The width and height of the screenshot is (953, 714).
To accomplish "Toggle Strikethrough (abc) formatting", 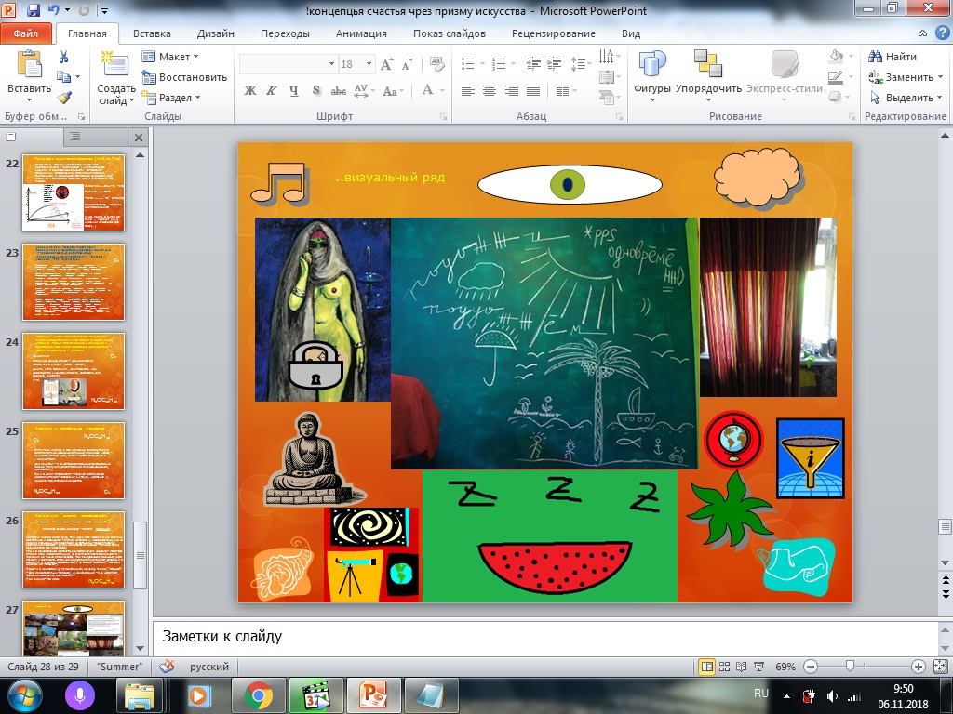I will tap(339, 91).
